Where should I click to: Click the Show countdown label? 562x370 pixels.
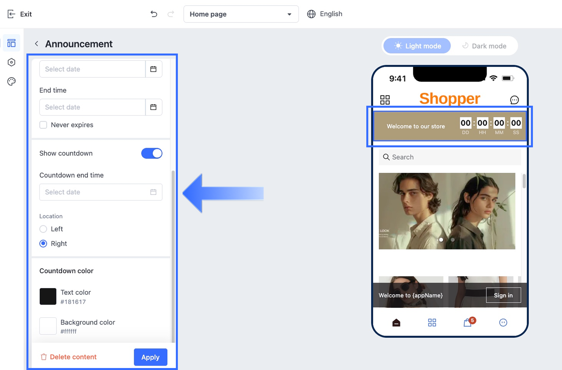pyautogui.click(x=66, y=153)
